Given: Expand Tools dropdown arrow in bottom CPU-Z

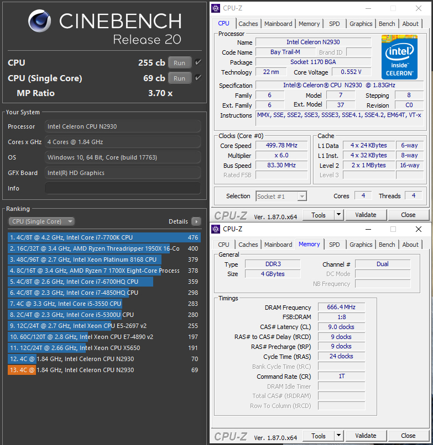Looking at the screenshot, I should 338,436.
